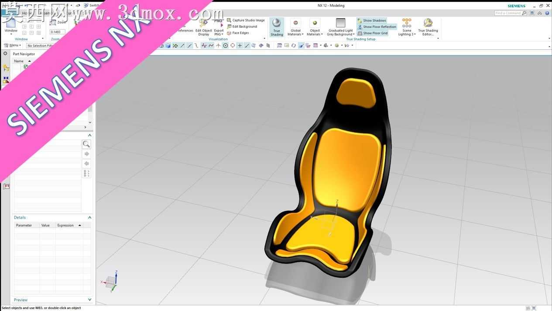
Task: Toggle Show Floor Reflection option
Action: [377, 27]
